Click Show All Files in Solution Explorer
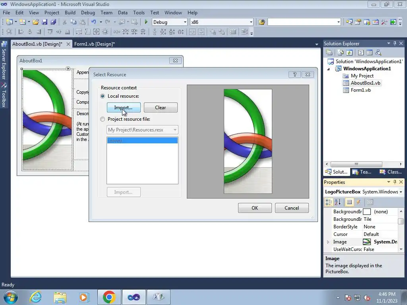The width and height of the screenshot is (407, 305). (341, 53)
